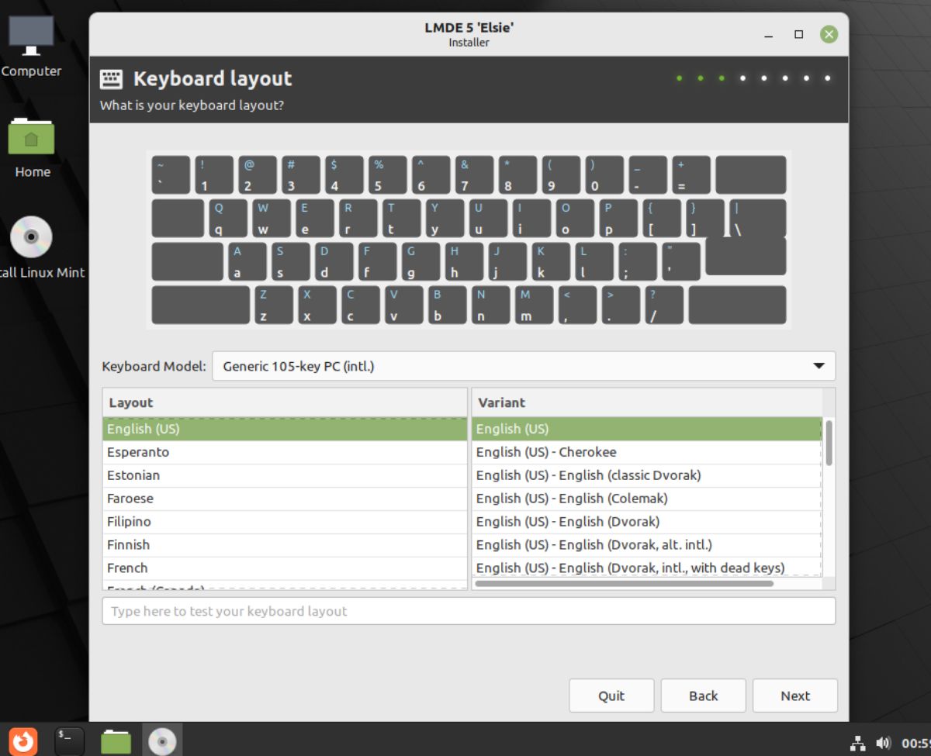931x756 pixels.
Task: Open the network status tray icon
Action: point(858,740)
